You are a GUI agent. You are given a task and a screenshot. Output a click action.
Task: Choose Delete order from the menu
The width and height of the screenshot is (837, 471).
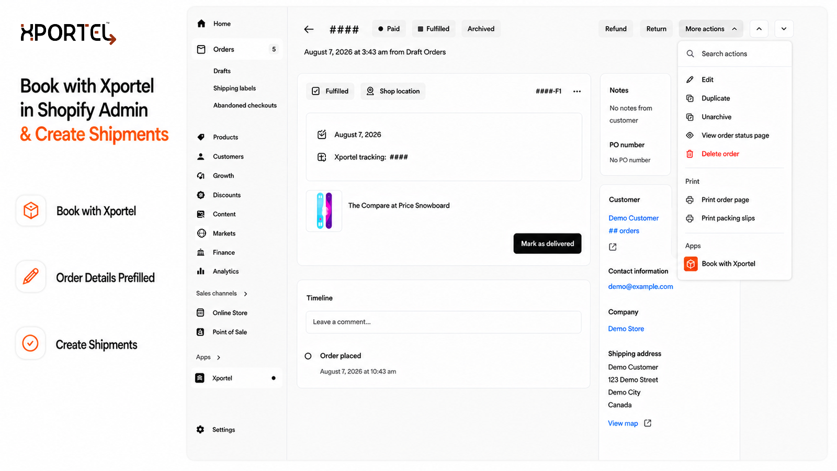tap(734, 154)
